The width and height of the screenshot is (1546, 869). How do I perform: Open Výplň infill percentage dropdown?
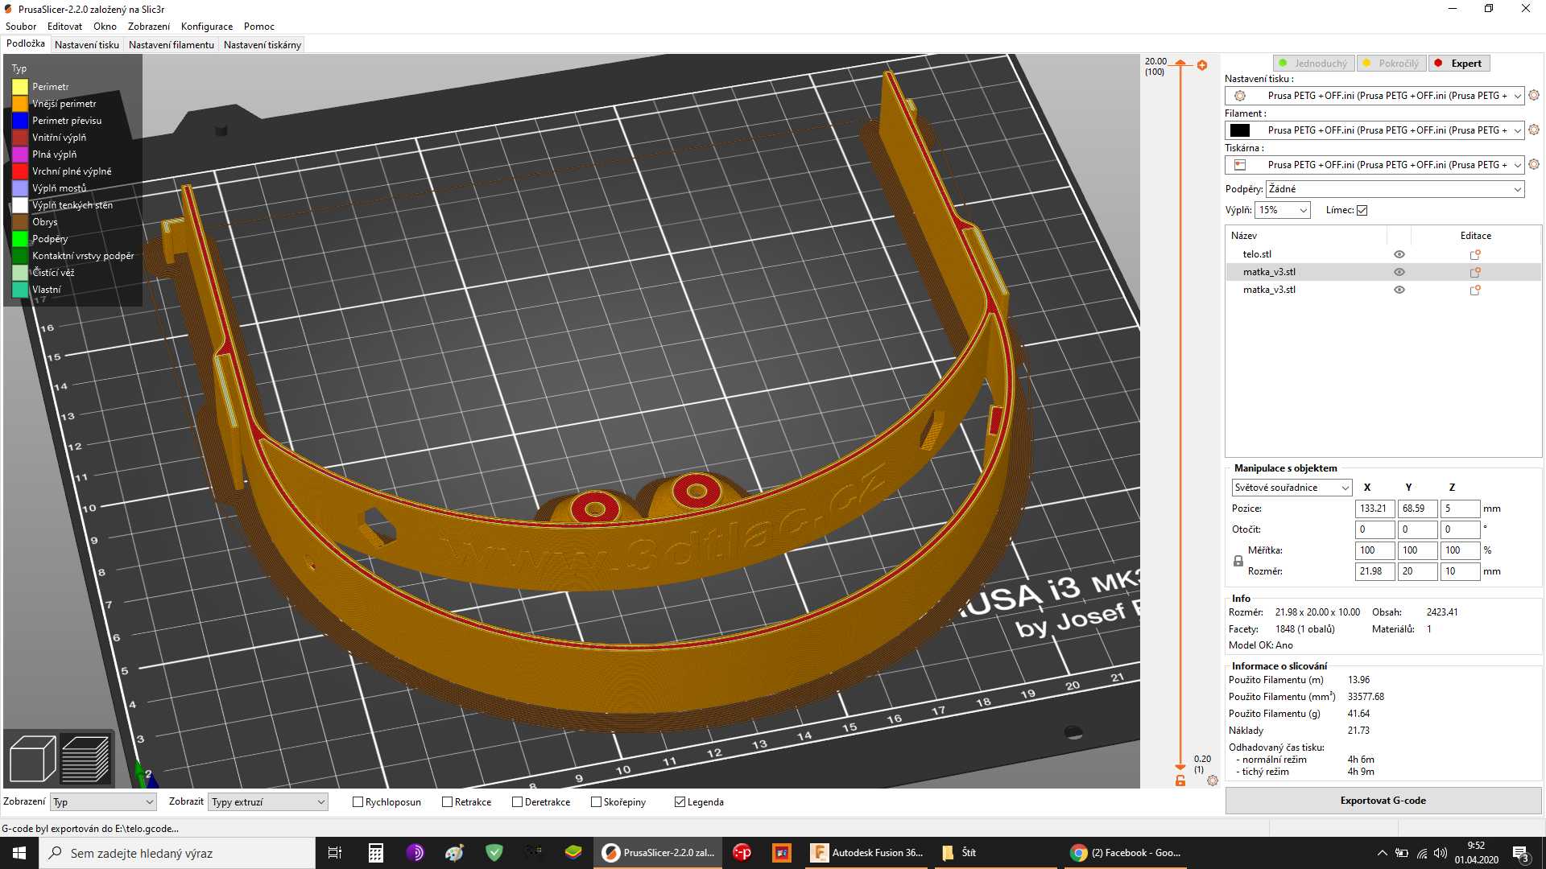[x=1283, y=210]
